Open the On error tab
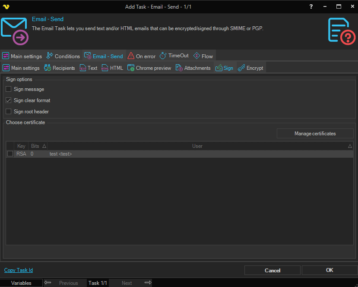 [x=141, y=56]
